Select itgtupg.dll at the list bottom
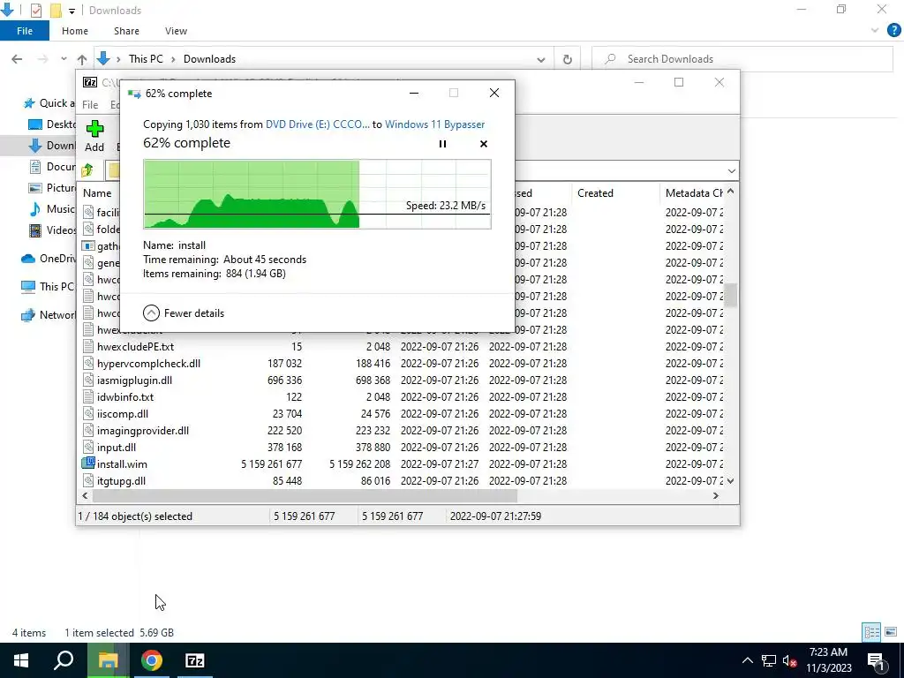Viewport: 904px width, 678px height. point(121,480)
